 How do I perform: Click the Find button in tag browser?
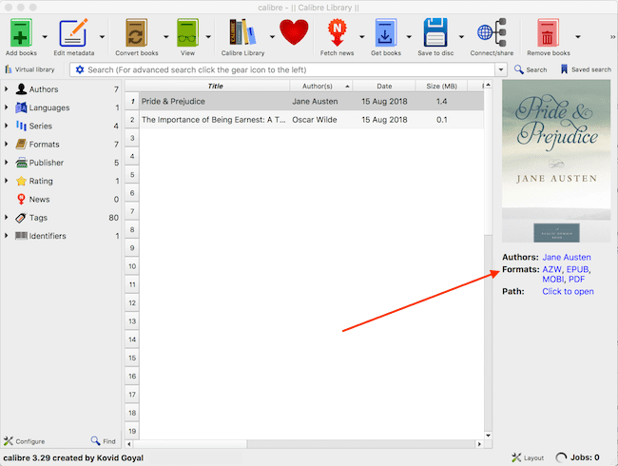pyautogui.click(x=103, y=441)
